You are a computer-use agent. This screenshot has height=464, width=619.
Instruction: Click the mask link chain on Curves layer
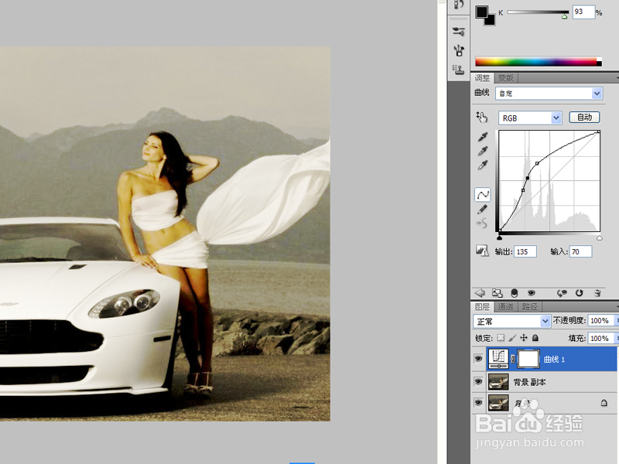513,359
